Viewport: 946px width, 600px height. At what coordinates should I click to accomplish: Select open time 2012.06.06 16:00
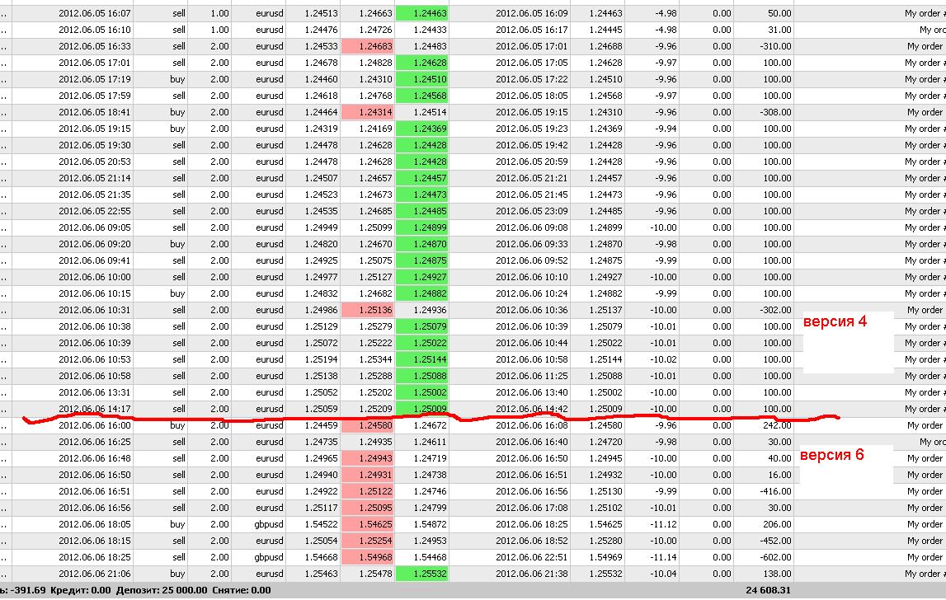pyautogui.click(x=95, y=425)
